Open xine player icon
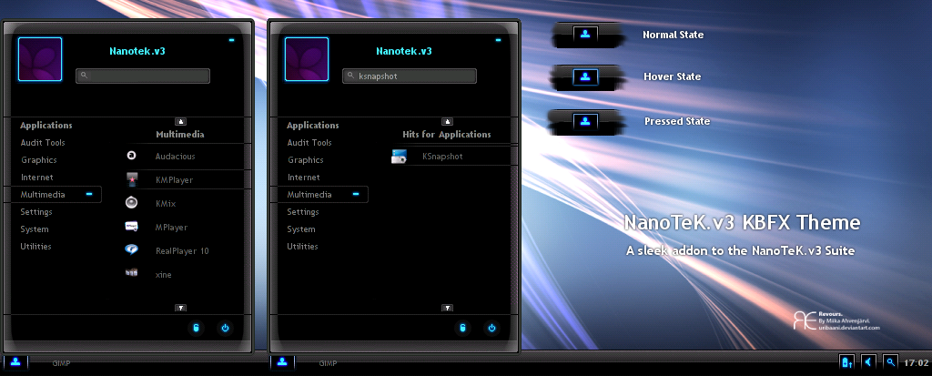 click(131, 274)
